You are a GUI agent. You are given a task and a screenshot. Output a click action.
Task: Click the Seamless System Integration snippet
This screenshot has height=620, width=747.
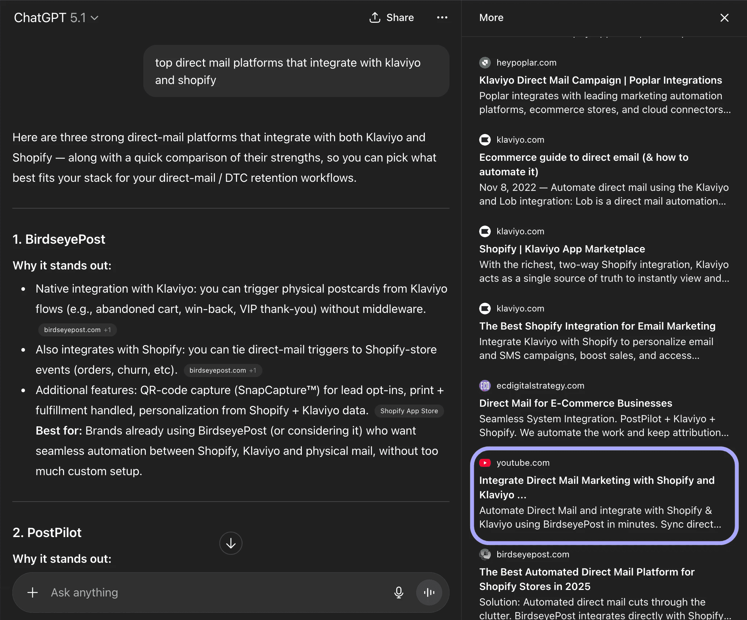coord(604,426)
